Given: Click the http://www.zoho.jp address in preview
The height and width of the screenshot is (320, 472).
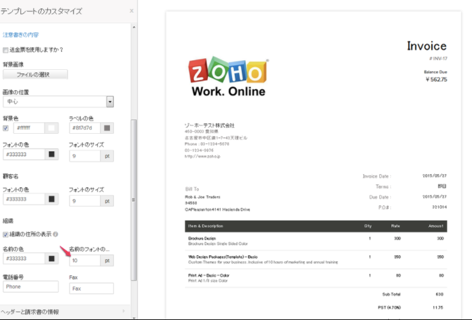Looking at the screenshot, I should click(203, 156).
